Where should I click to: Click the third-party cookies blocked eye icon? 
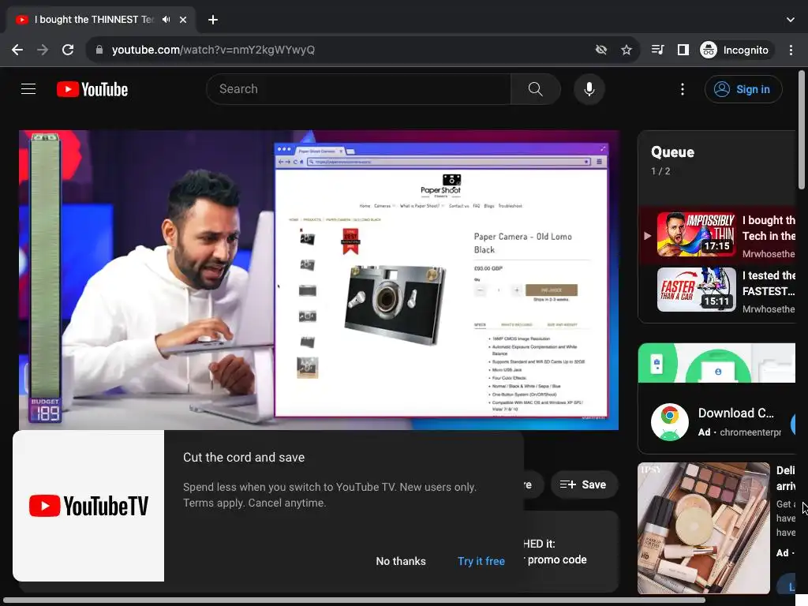coord(600,50)
